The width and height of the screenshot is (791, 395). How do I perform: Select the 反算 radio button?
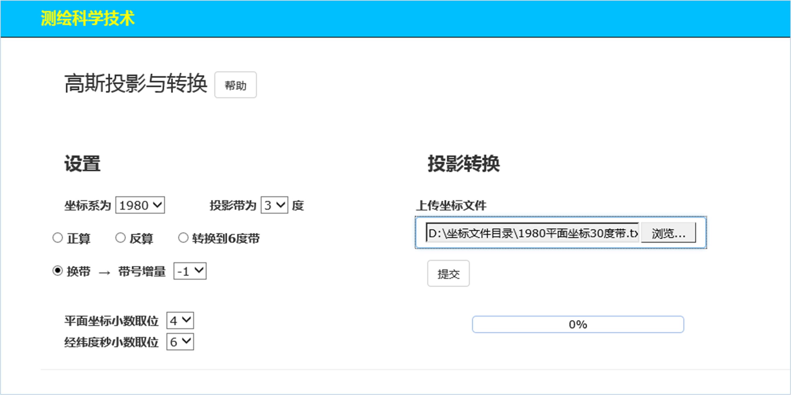[x=120, y=238]
